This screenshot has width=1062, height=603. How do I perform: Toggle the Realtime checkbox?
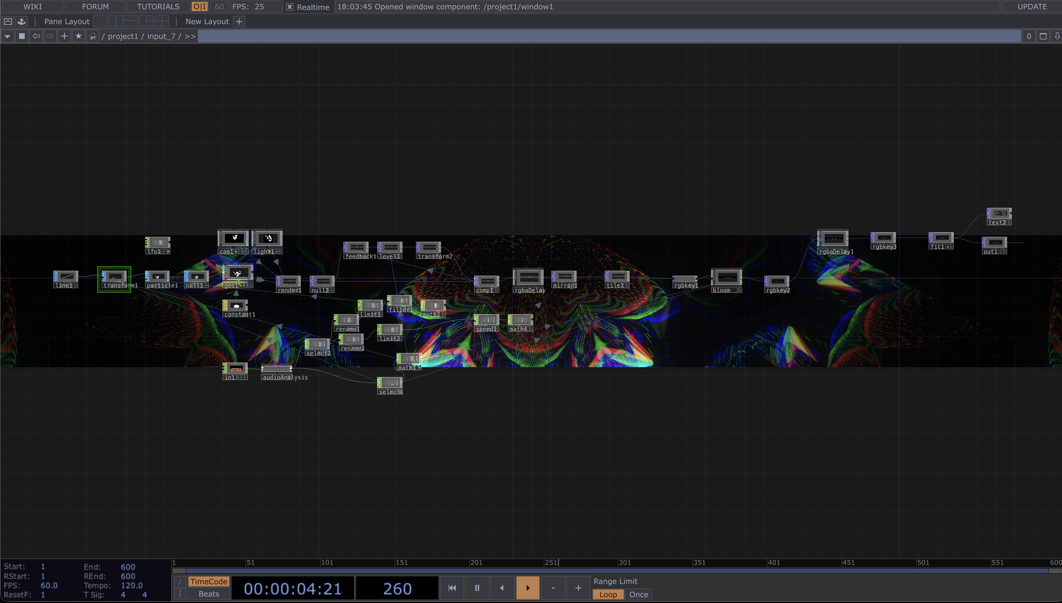[x=290, y=6]
